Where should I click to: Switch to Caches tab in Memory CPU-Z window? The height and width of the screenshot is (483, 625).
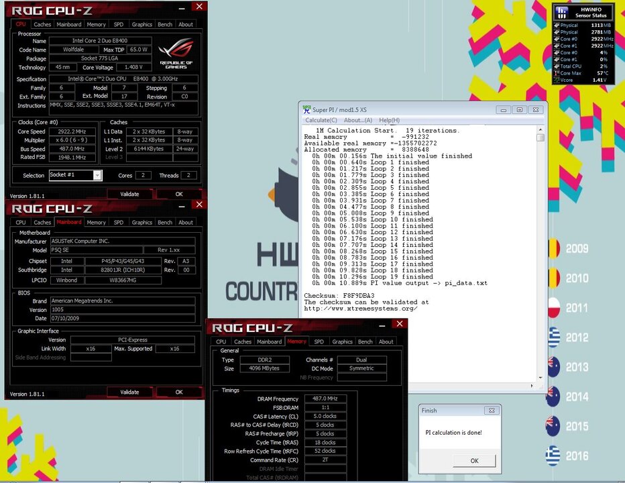(242, 342)
